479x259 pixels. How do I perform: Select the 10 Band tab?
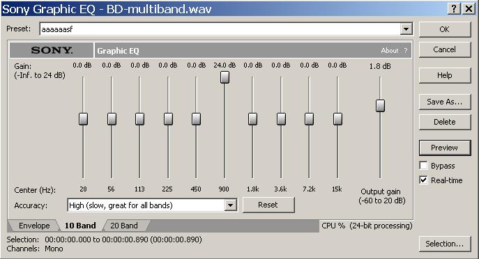coord(80,226)
